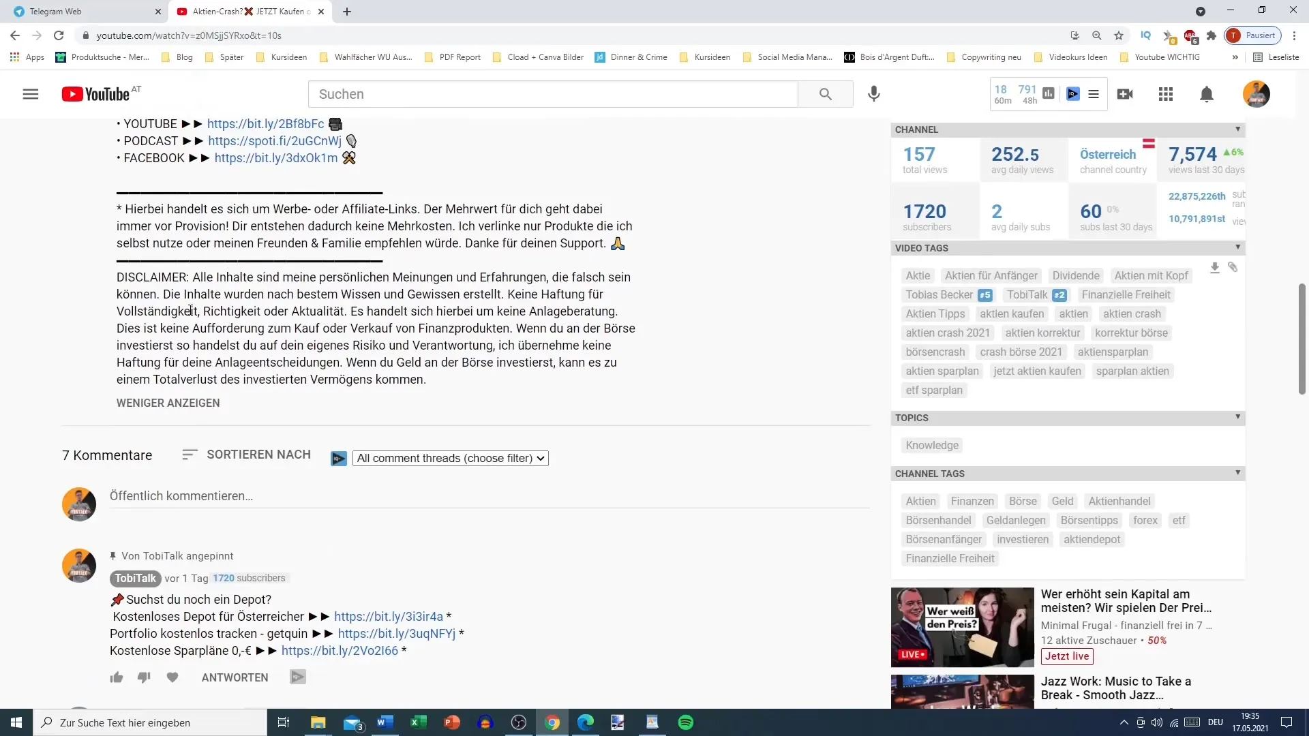Screen dimensions: 1309x736
Task: Toggle the like button on pinned comment
Action: pyautogui.click(x=115, y=677)
